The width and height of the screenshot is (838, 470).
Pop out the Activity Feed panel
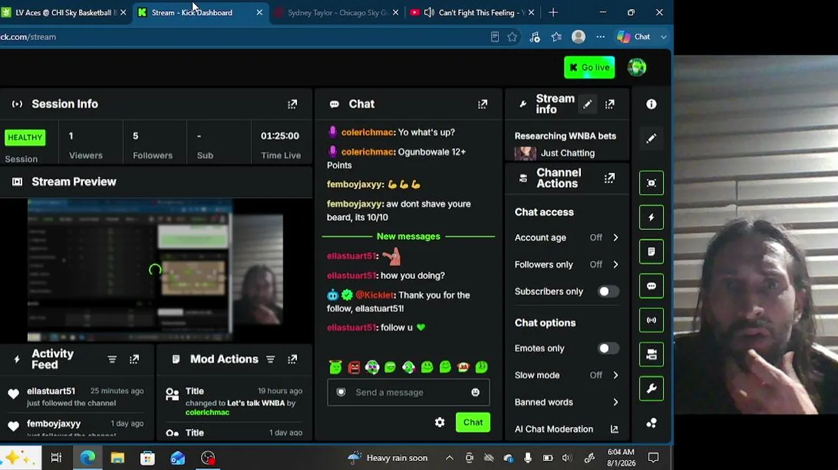point(134,359)
